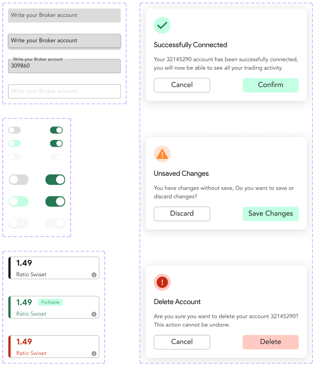Click info icon on green Ratio Swiset card
The height and width of the screenshot is (366, 314).
94,314
